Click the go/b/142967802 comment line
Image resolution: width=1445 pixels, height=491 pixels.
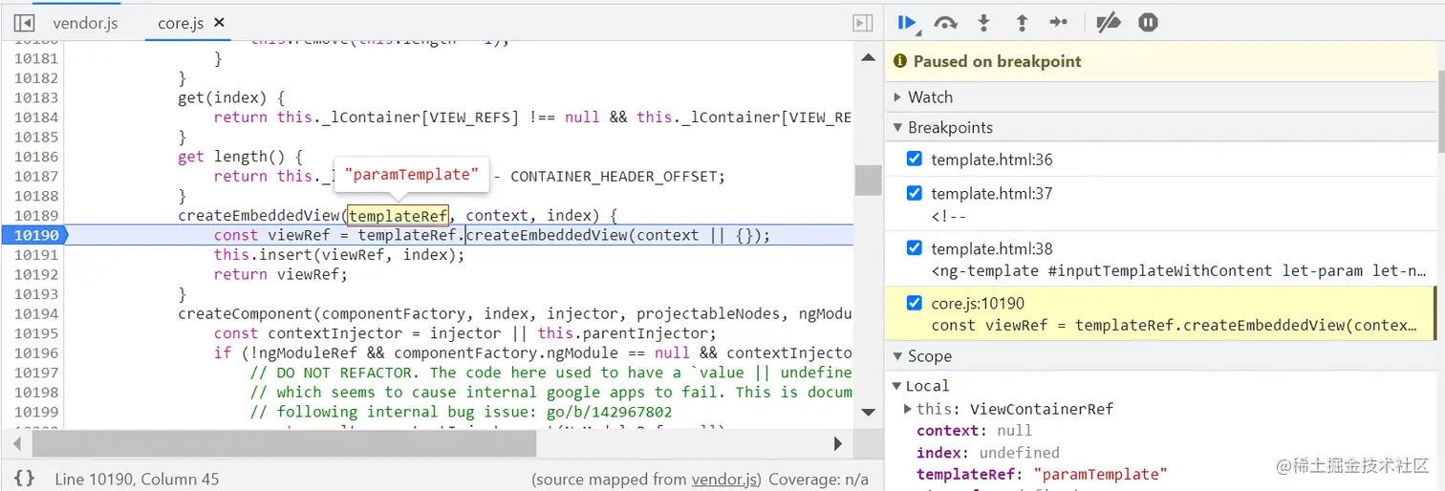[x=461, y=412]
